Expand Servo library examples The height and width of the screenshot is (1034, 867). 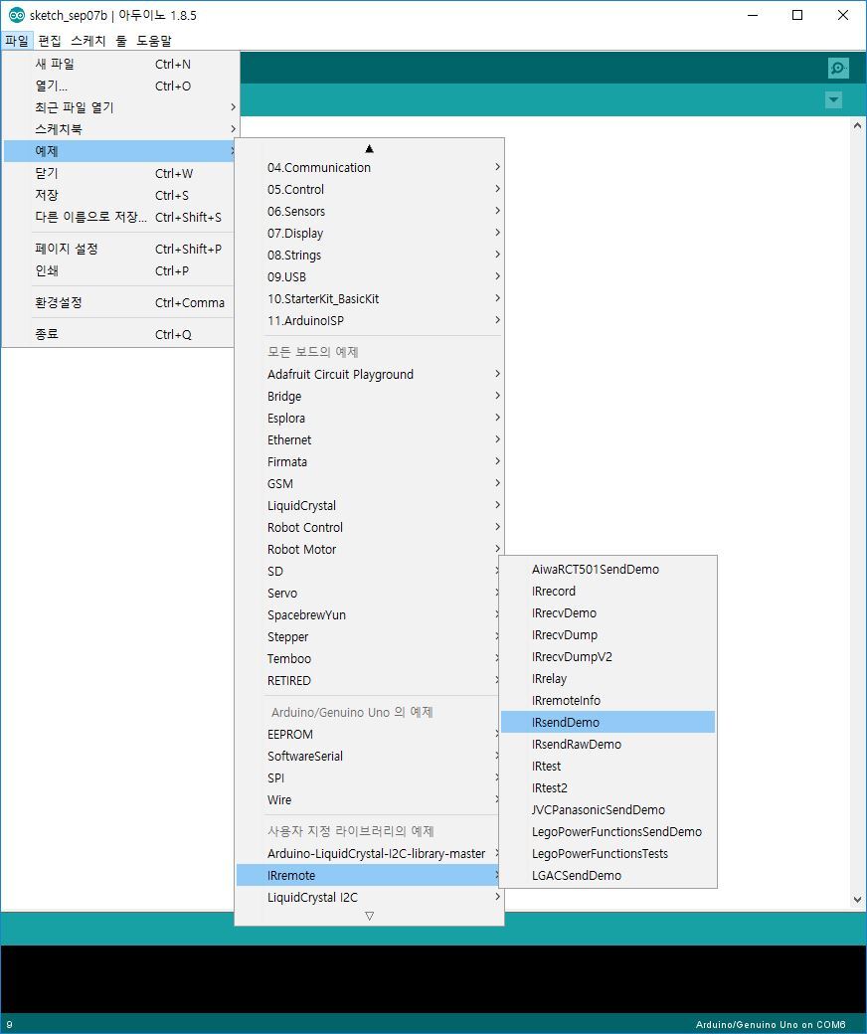click(x=368, y=593)
